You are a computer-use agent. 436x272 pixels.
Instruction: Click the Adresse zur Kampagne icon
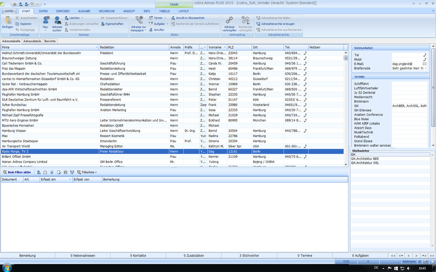pyautogui.click(x=139, y=20)
